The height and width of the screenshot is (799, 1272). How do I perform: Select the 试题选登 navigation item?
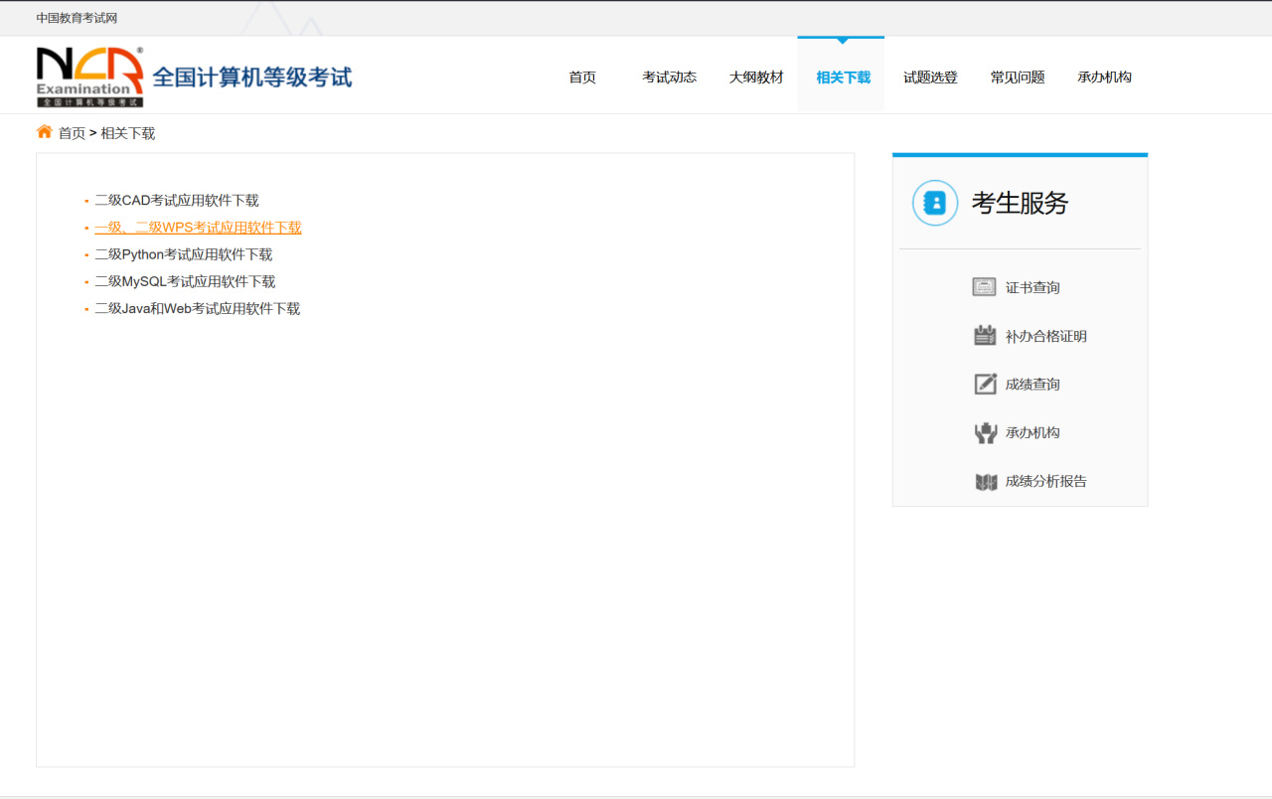pos(930,78)
